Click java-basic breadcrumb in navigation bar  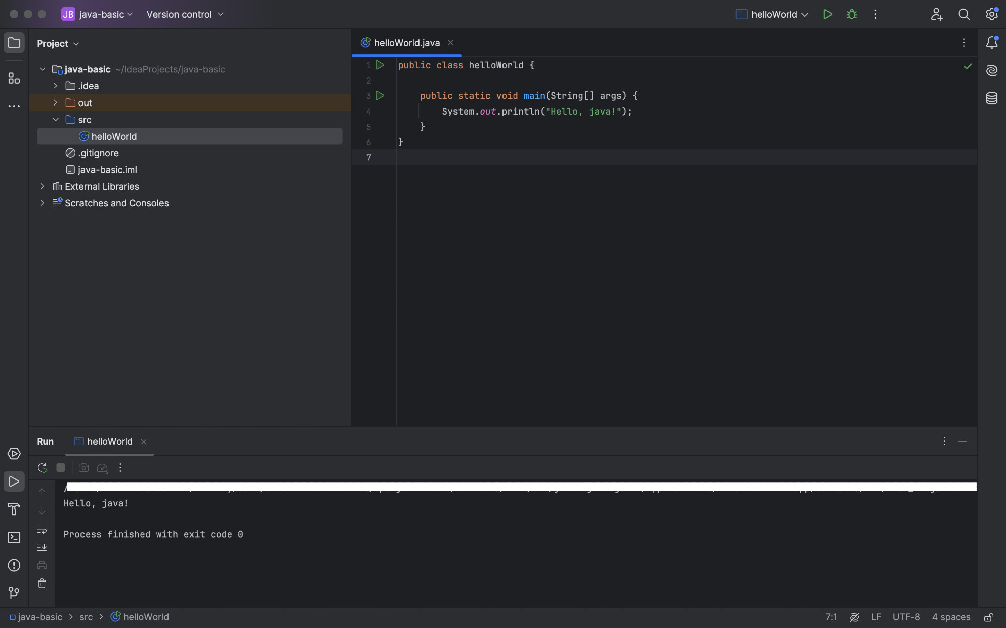click(x=36, y=617)
